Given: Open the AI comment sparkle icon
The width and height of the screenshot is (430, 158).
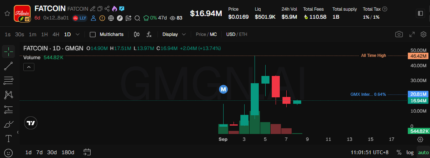Looking at the screenshot, I should [128, 18].
